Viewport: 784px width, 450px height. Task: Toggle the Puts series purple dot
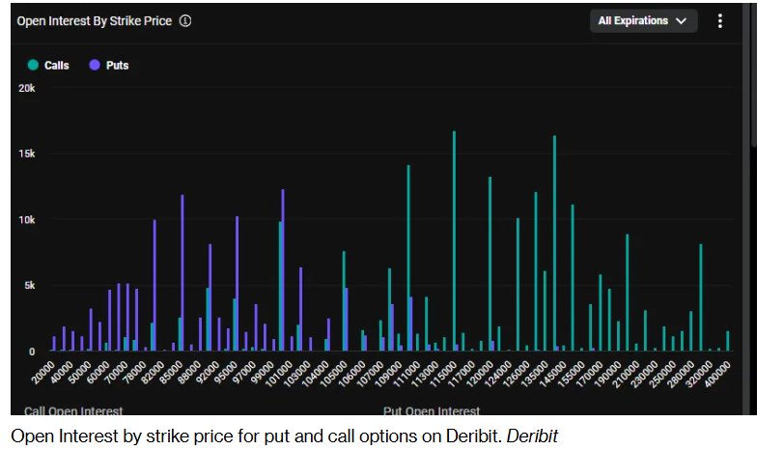tap(95, 65)
